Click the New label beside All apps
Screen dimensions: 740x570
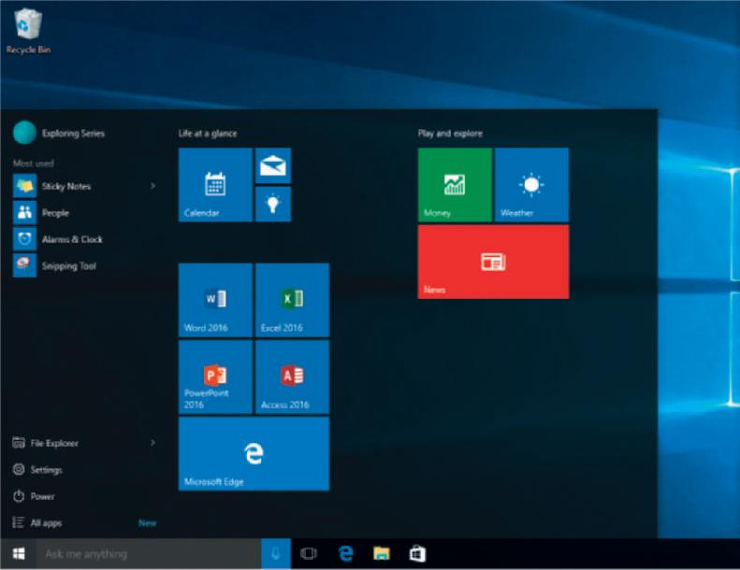(x=147, y=523)
